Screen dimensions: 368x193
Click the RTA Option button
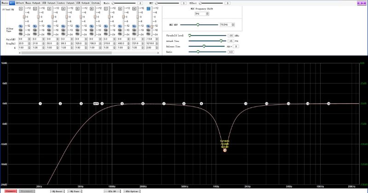pyautogui.click(x=132, y=191)
